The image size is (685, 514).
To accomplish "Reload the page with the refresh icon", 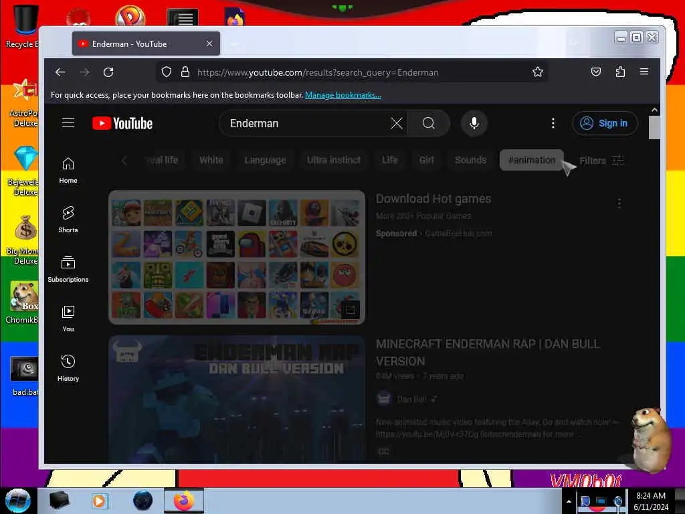I will (x=108, y=72).
